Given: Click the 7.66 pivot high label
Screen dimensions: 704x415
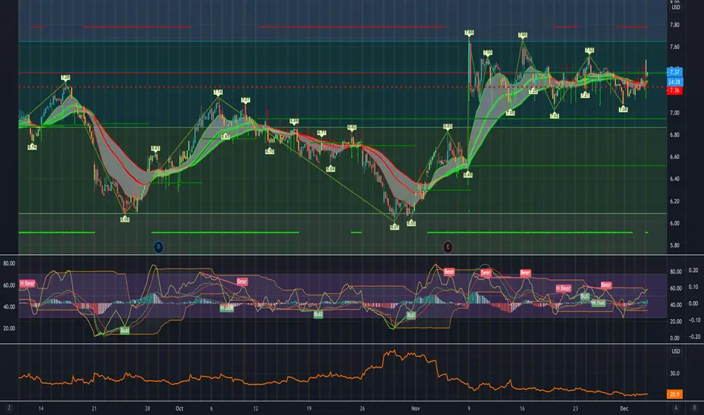Looking at the screenshot, I should pos(523,35).
